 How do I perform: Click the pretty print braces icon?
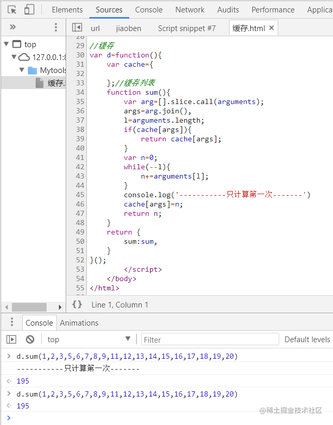(77, 304)
